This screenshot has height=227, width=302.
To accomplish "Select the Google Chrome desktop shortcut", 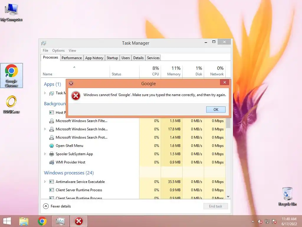I will tap(12, 75).
